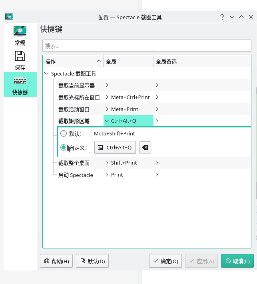The image size is (257, 284).
Task: Select the 快捷键 keyboard sidebar icon
Action: click(20, 81)
